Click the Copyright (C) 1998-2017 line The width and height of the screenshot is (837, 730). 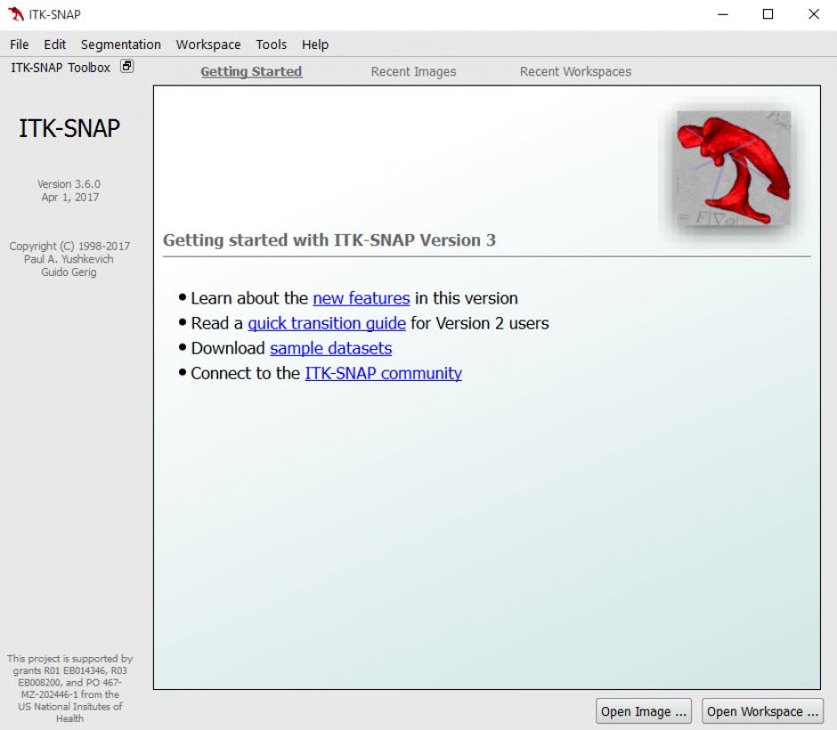(x=69, y=246)
